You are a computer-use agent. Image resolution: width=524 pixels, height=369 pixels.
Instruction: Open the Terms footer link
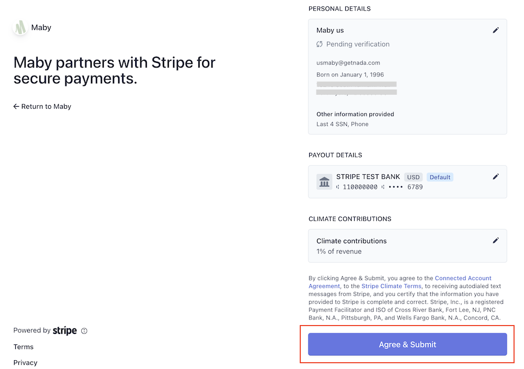(24, 347)
